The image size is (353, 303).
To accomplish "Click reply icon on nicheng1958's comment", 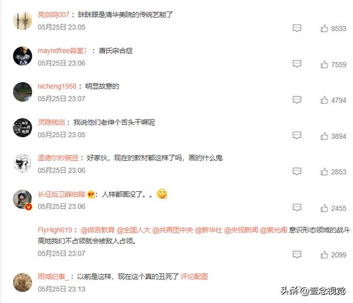I will point(297,100).
